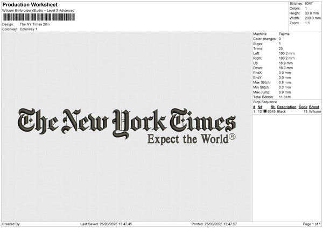
Task: Click the 'N#' column header
Action: 260,107
